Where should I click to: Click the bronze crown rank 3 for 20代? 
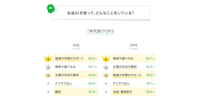tap(106, 75)
